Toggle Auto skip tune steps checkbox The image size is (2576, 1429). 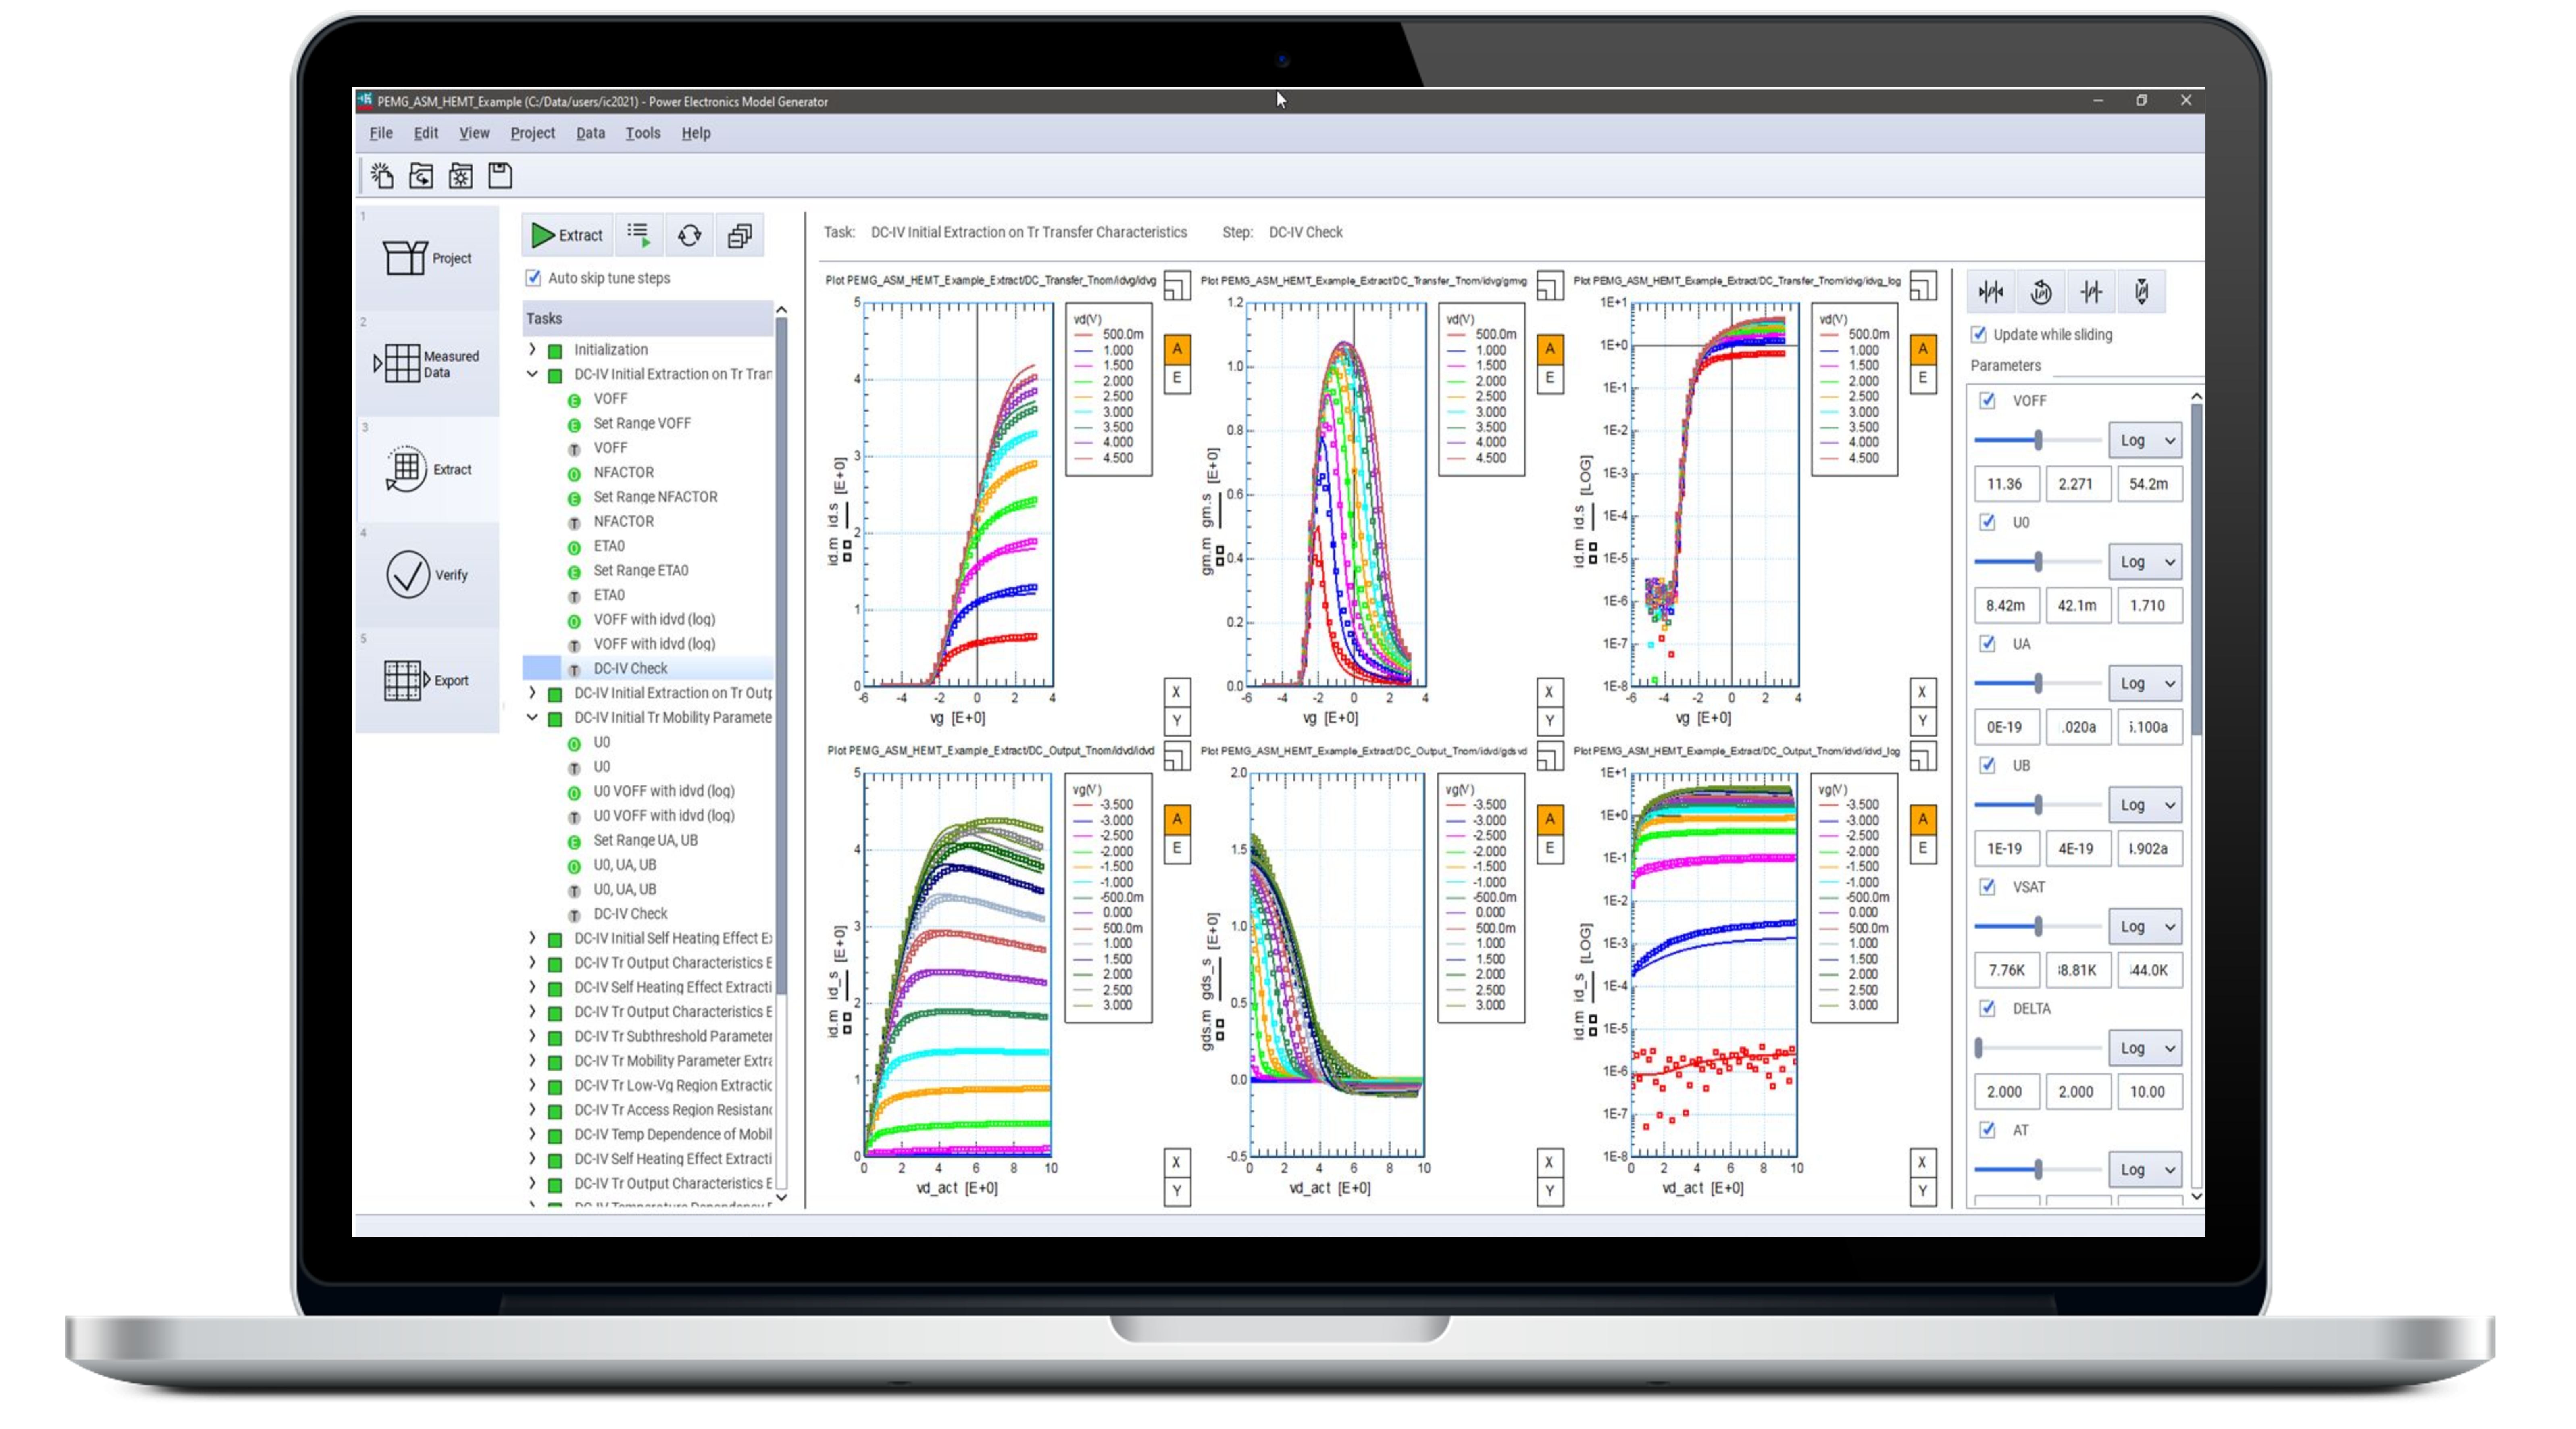[534, 278]
